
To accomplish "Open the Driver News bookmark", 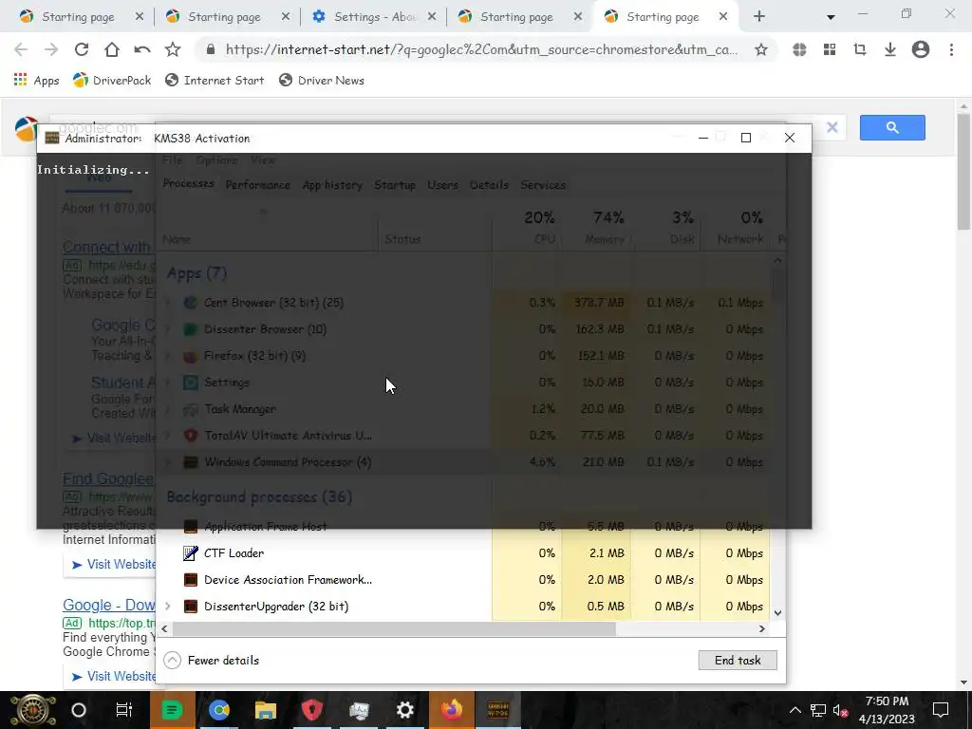I will point(322,80).
